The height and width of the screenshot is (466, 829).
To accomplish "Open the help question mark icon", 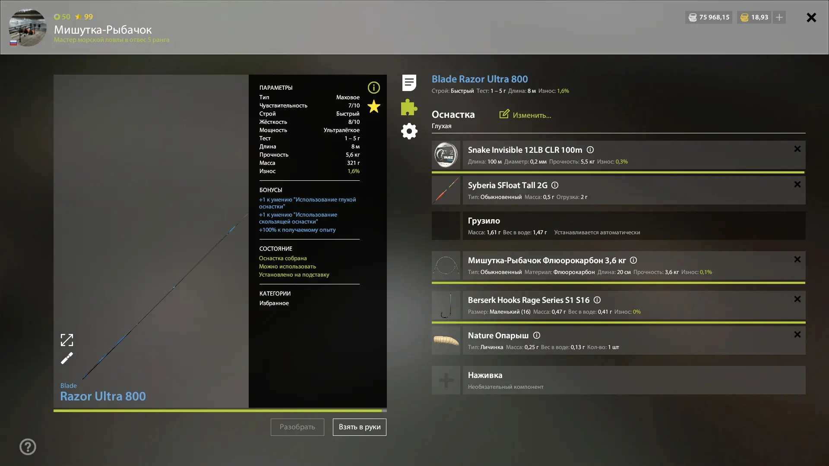I will (x=28, y=447).
